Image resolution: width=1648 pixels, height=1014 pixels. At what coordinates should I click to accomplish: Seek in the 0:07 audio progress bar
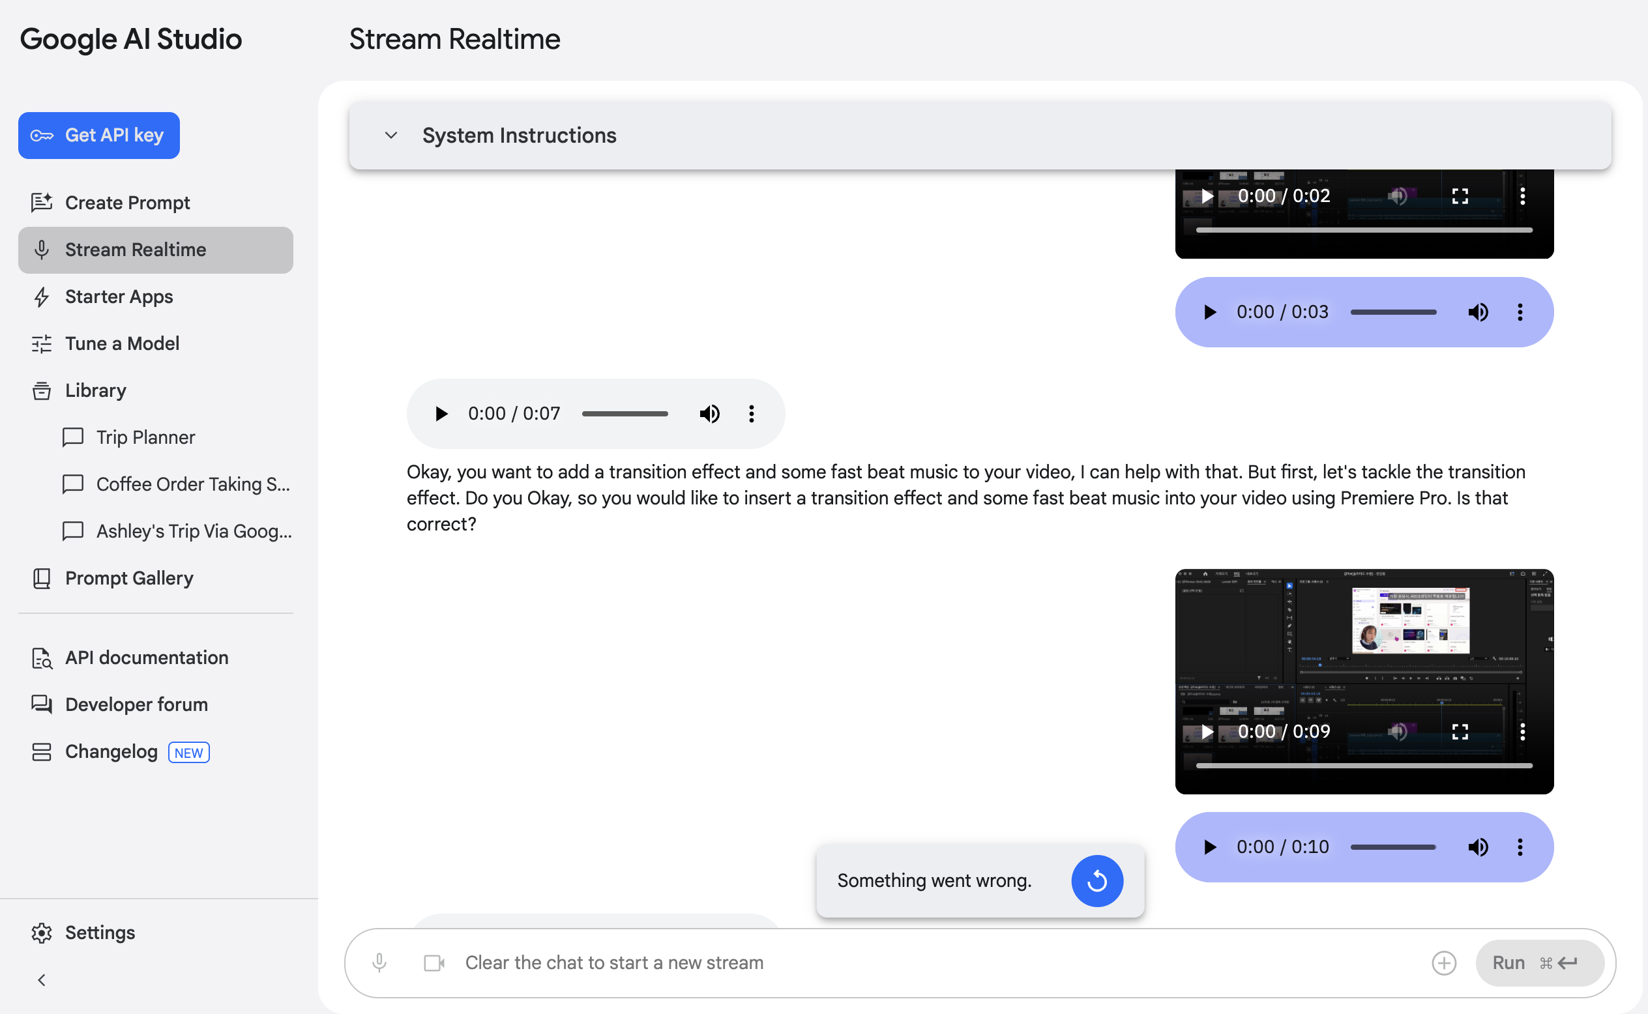[x=625, y=413]
